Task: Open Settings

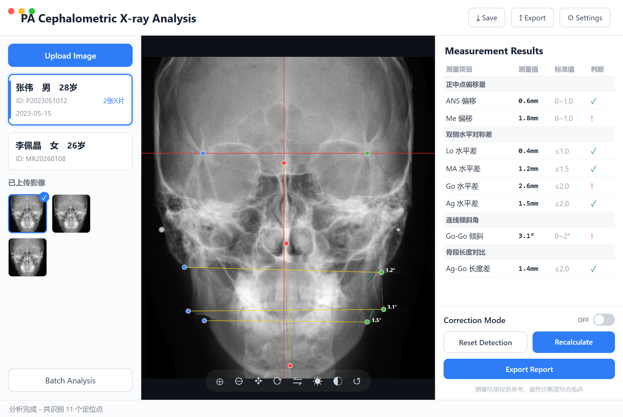Action: [x=585, y=18]
